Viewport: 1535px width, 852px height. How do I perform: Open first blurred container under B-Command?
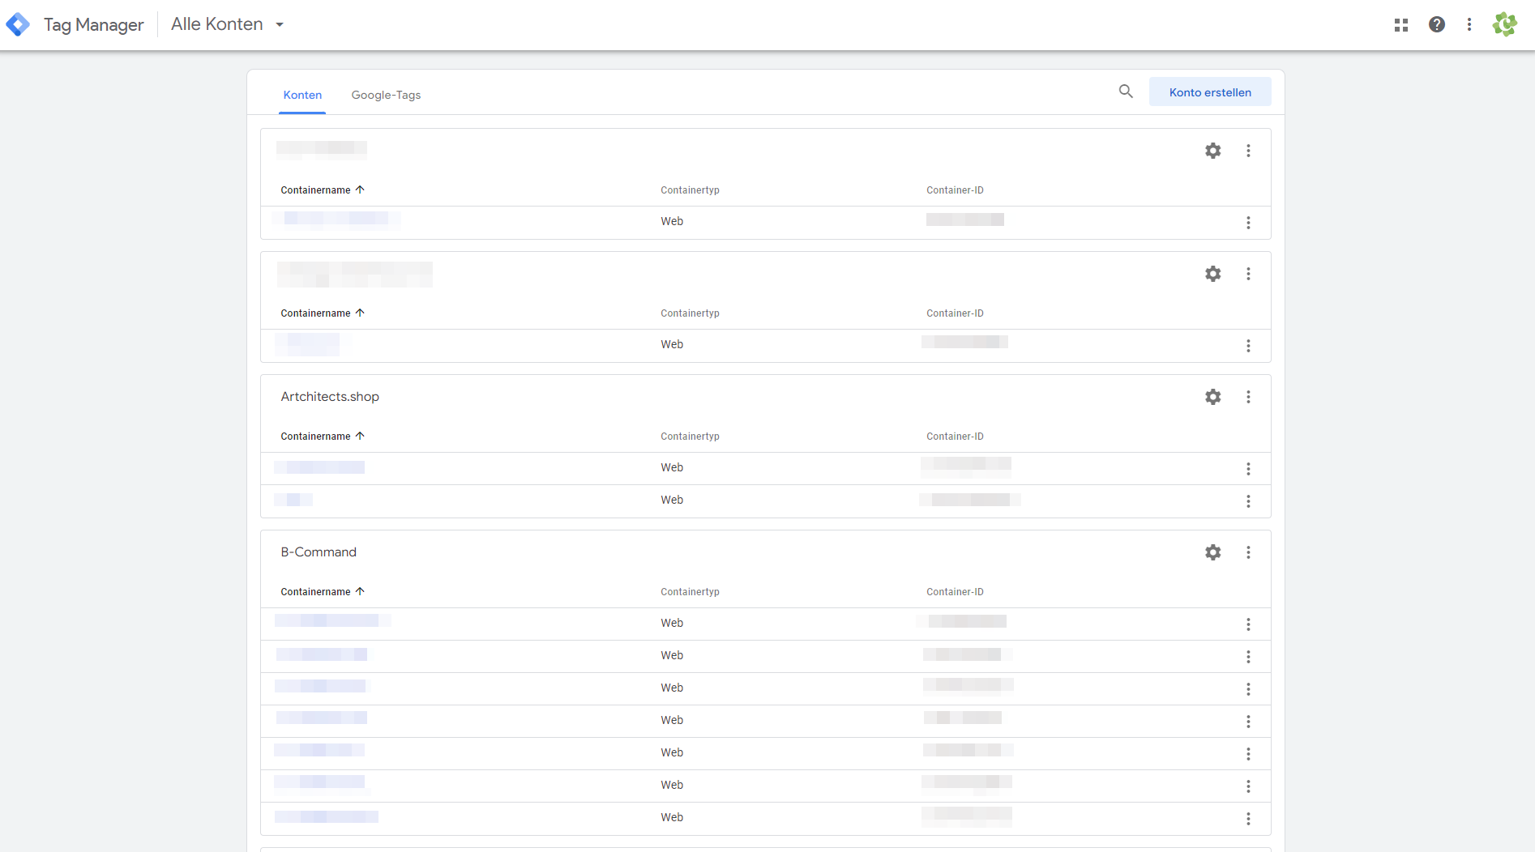pyautogui.click(x=332, y=621)
